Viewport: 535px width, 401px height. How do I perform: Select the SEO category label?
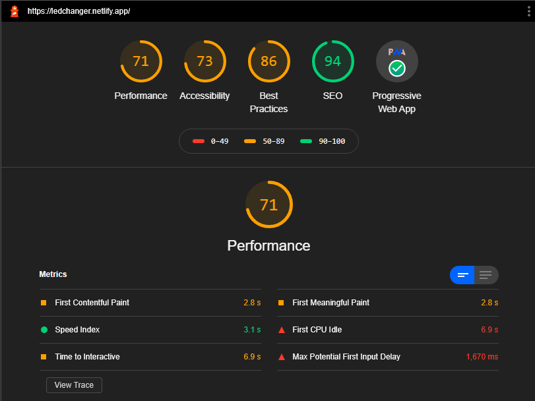(x=332, y=96)
